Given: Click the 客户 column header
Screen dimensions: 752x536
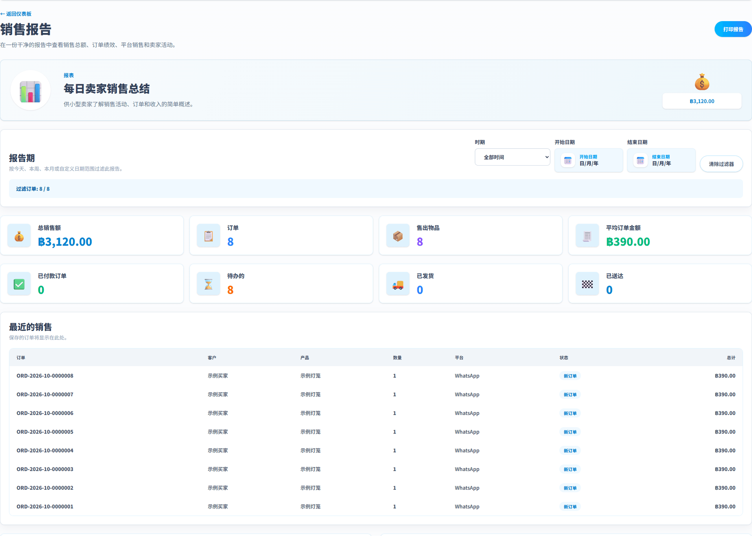Looking at the screenshot, I should (x=212, y=357).
